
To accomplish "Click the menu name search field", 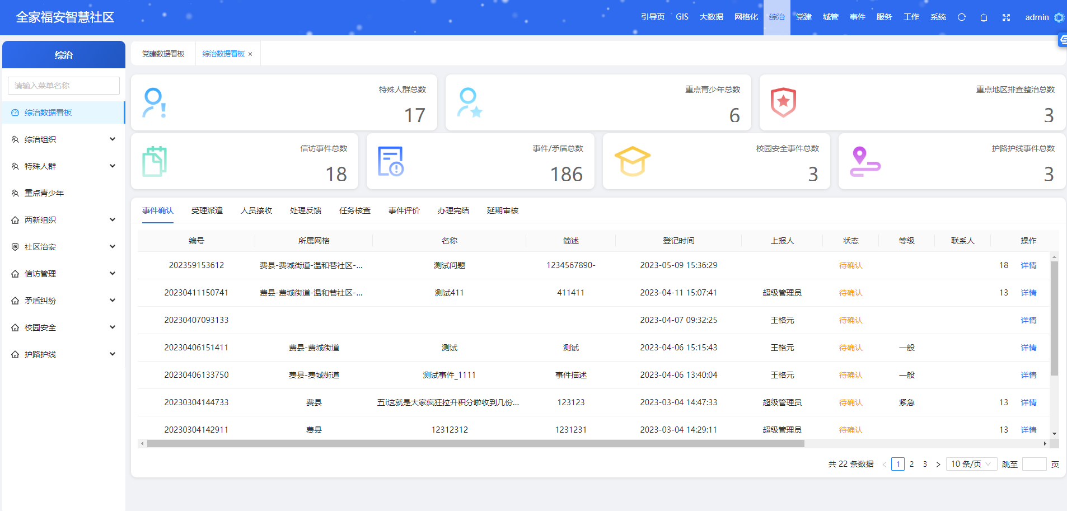I will coord(64,86).
